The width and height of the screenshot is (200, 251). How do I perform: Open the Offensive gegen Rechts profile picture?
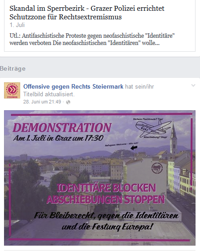(x=12, y=90)
